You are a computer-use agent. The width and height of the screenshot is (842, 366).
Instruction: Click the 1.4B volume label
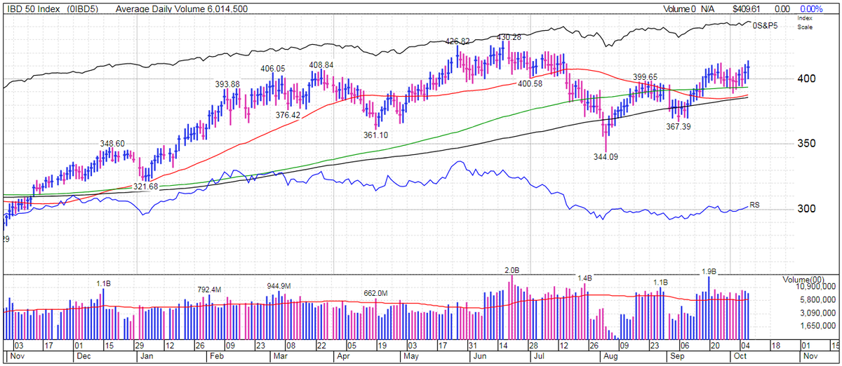coord(586,278)
